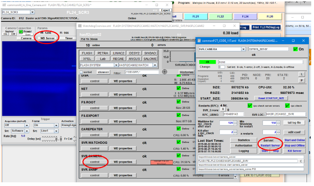Toggle the green On checkbox for SVR.CAMERA
This screenshot has width=314, height=186.
294,48
